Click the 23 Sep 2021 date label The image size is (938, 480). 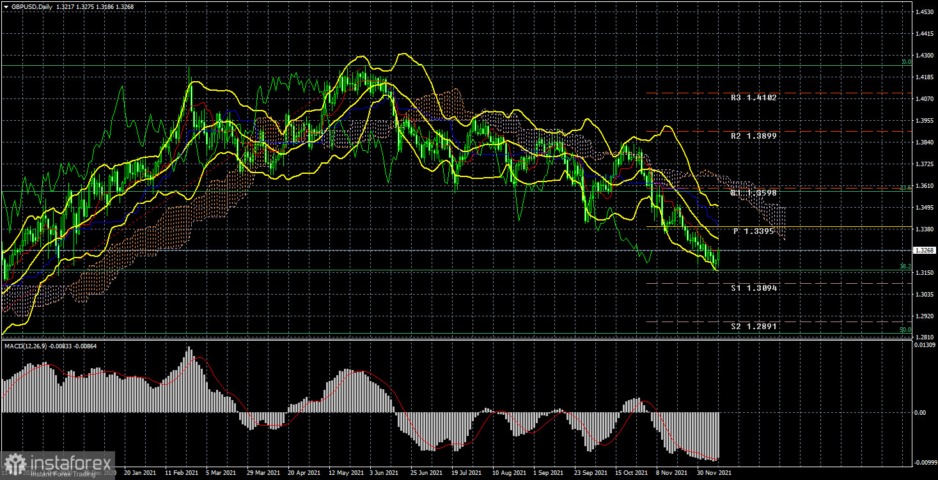(591, 474)
